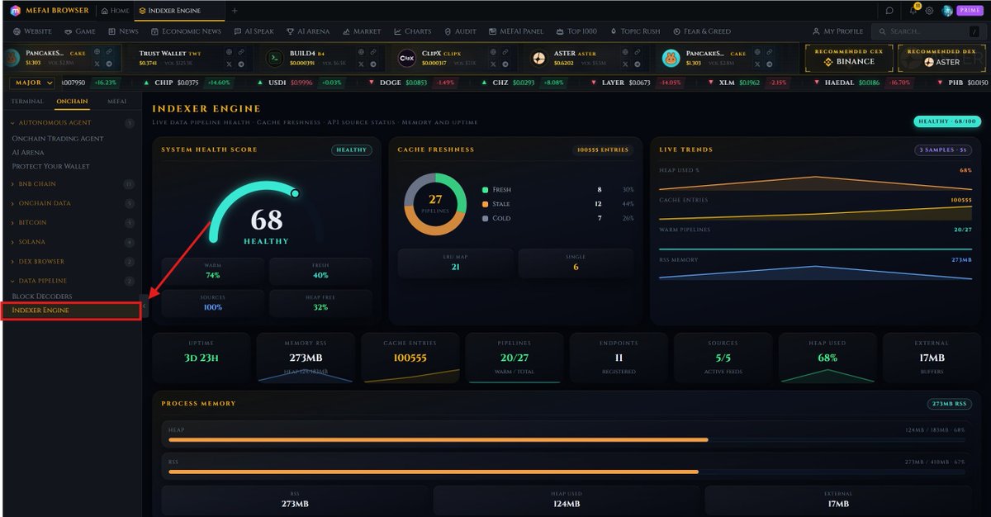Click the DOGE ticker entry

(x=412, y=83)
